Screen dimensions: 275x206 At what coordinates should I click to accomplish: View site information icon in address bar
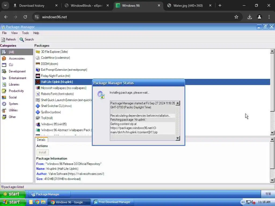pos(37,17)
